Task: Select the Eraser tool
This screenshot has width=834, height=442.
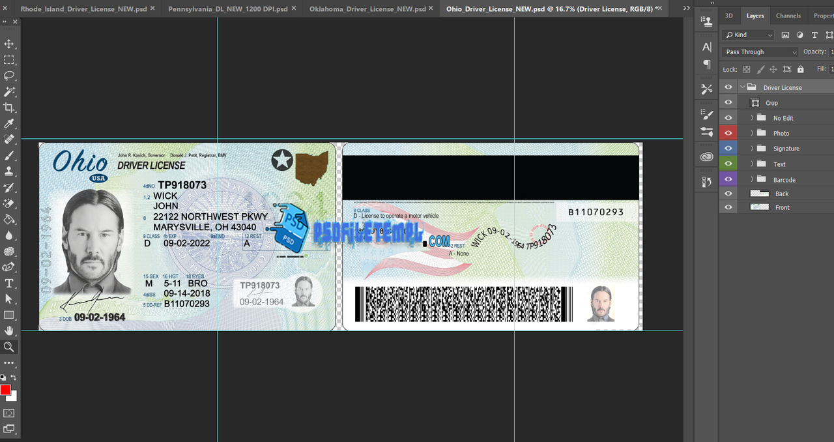Action: coord(9,203)
